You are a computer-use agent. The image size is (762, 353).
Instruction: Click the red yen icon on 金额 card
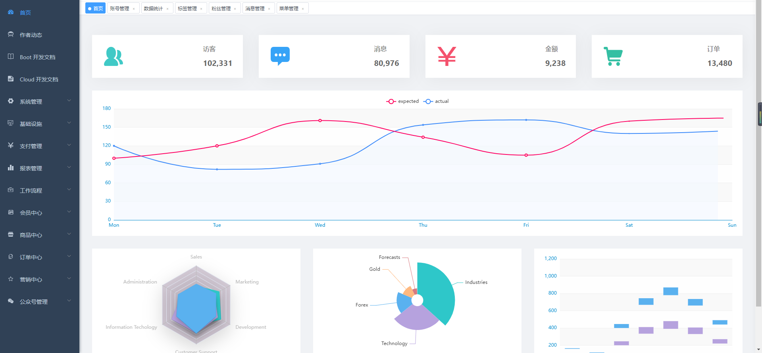pos(447,56)
